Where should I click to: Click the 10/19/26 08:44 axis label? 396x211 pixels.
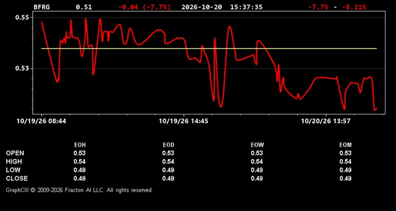[41, 121]
